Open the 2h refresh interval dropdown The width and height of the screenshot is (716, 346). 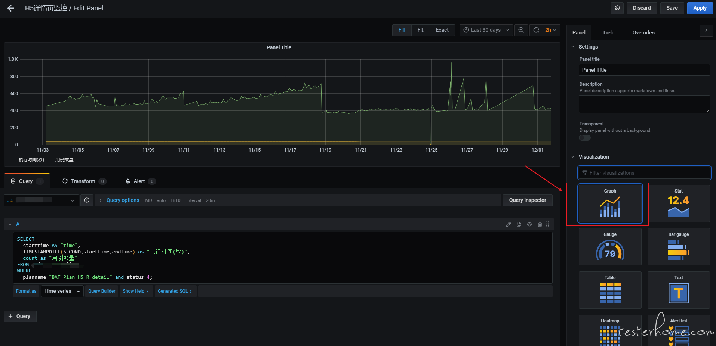pos(551,30)
